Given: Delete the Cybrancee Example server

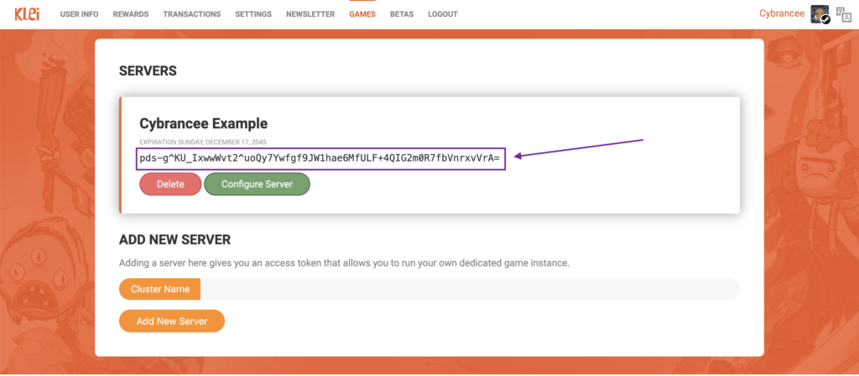Looking at the screenshot, I should tap(170, 184).
